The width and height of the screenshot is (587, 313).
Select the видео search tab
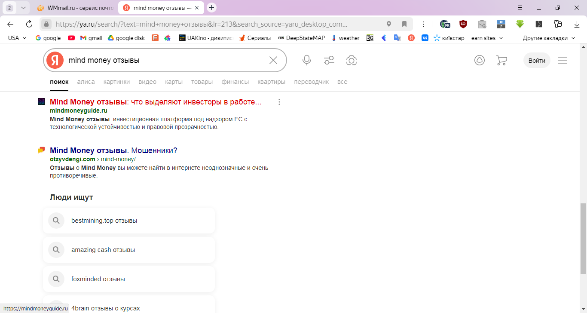(x=147, y=82)
